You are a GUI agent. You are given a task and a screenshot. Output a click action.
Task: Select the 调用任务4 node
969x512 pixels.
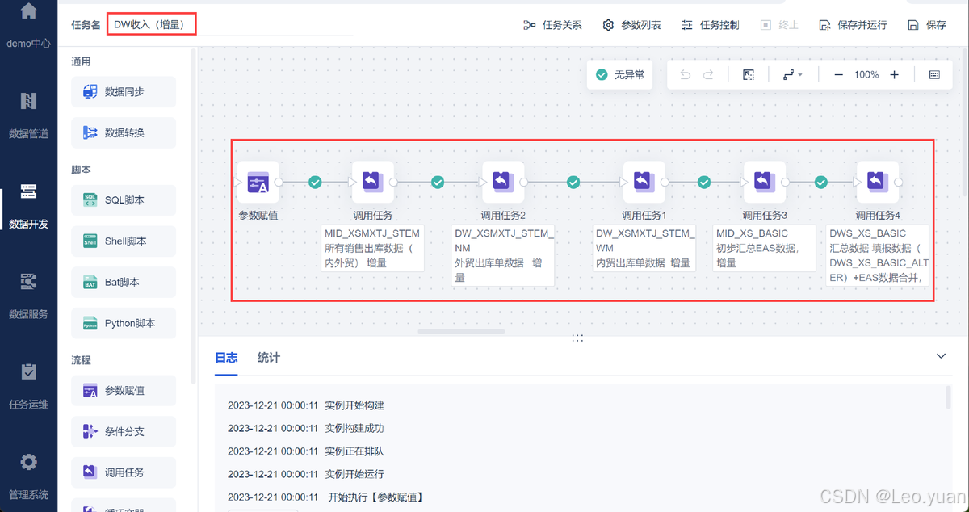point(878,182)
